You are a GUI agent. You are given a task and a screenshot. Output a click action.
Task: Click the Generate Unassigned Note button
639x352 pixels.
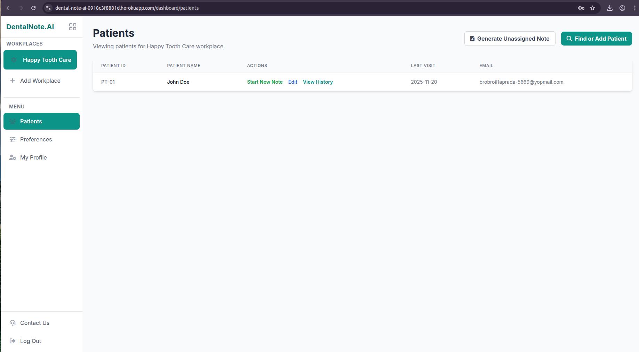510,39
